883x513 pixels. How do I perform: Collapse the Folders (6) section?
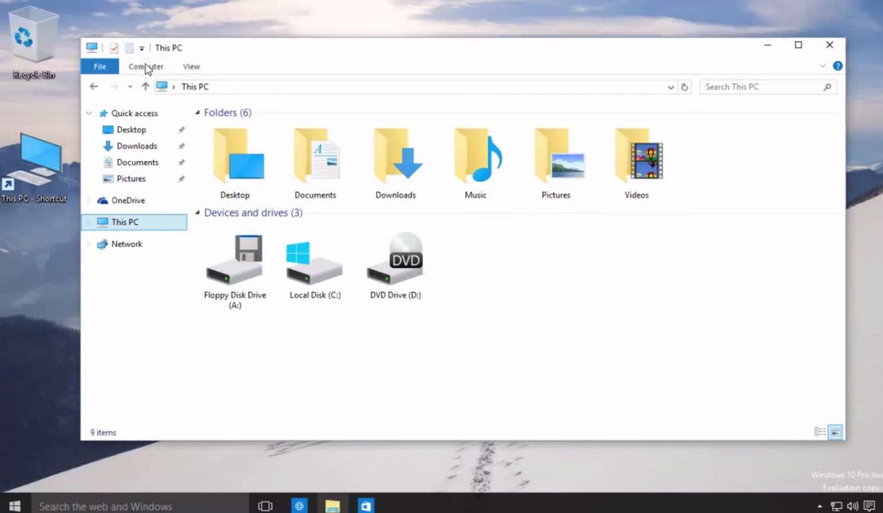[x=196, y=113]
